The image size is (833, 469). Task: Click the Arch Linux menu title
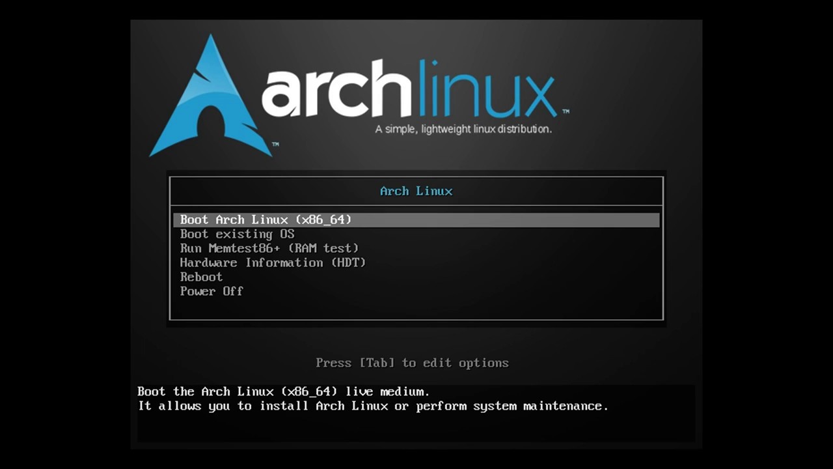(416, 191)
